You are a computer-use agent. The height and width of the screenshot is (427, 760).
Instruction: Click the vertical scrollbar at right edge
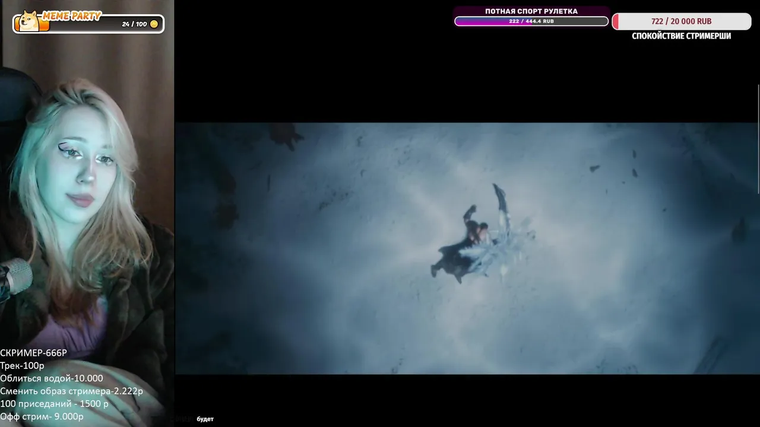(x=758, y=139)
